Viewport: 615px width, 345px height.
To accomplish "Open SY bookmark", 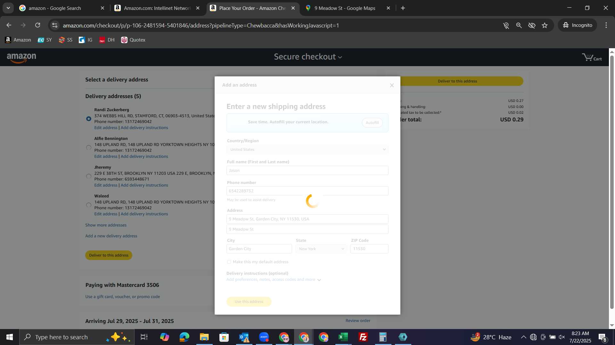I will tap(45, 40).
